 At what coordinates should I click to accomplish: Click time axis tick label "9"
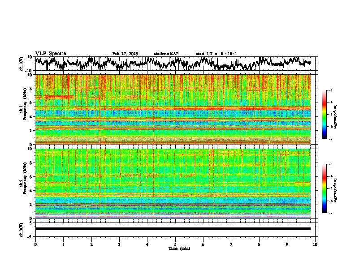(287, 244)
